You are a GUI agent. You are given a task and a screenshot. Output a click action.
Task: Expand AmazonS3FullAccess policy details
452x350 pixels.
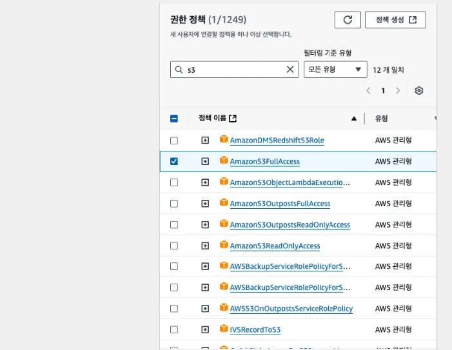205,161
